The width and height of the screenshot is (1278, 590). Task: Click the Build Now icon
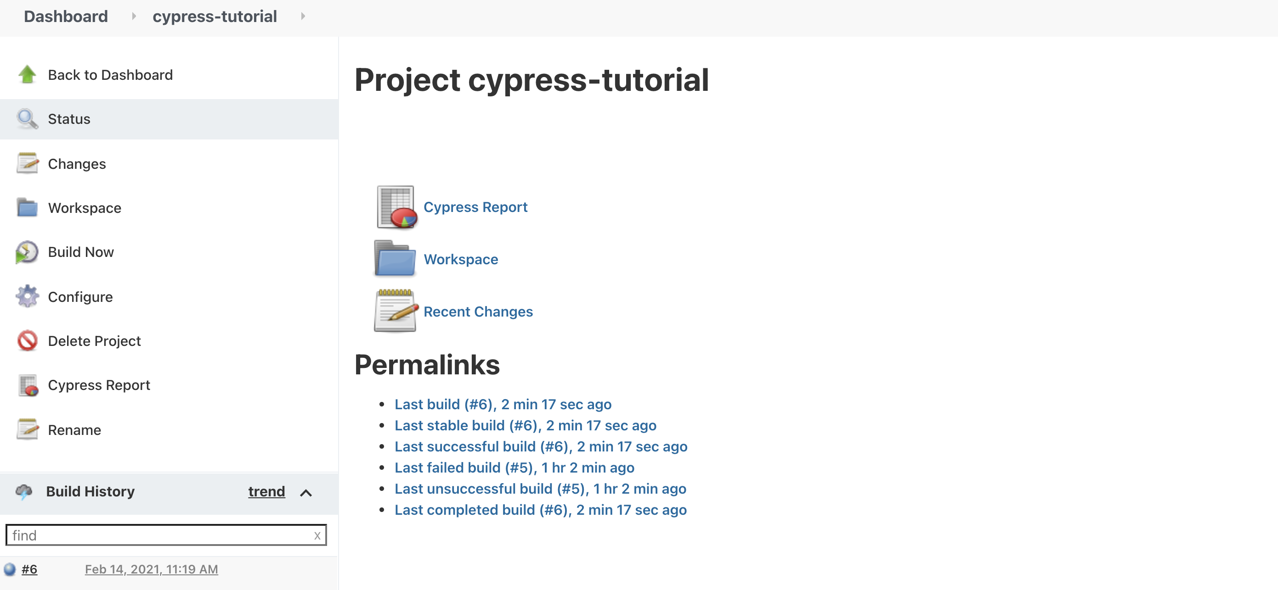27,252
